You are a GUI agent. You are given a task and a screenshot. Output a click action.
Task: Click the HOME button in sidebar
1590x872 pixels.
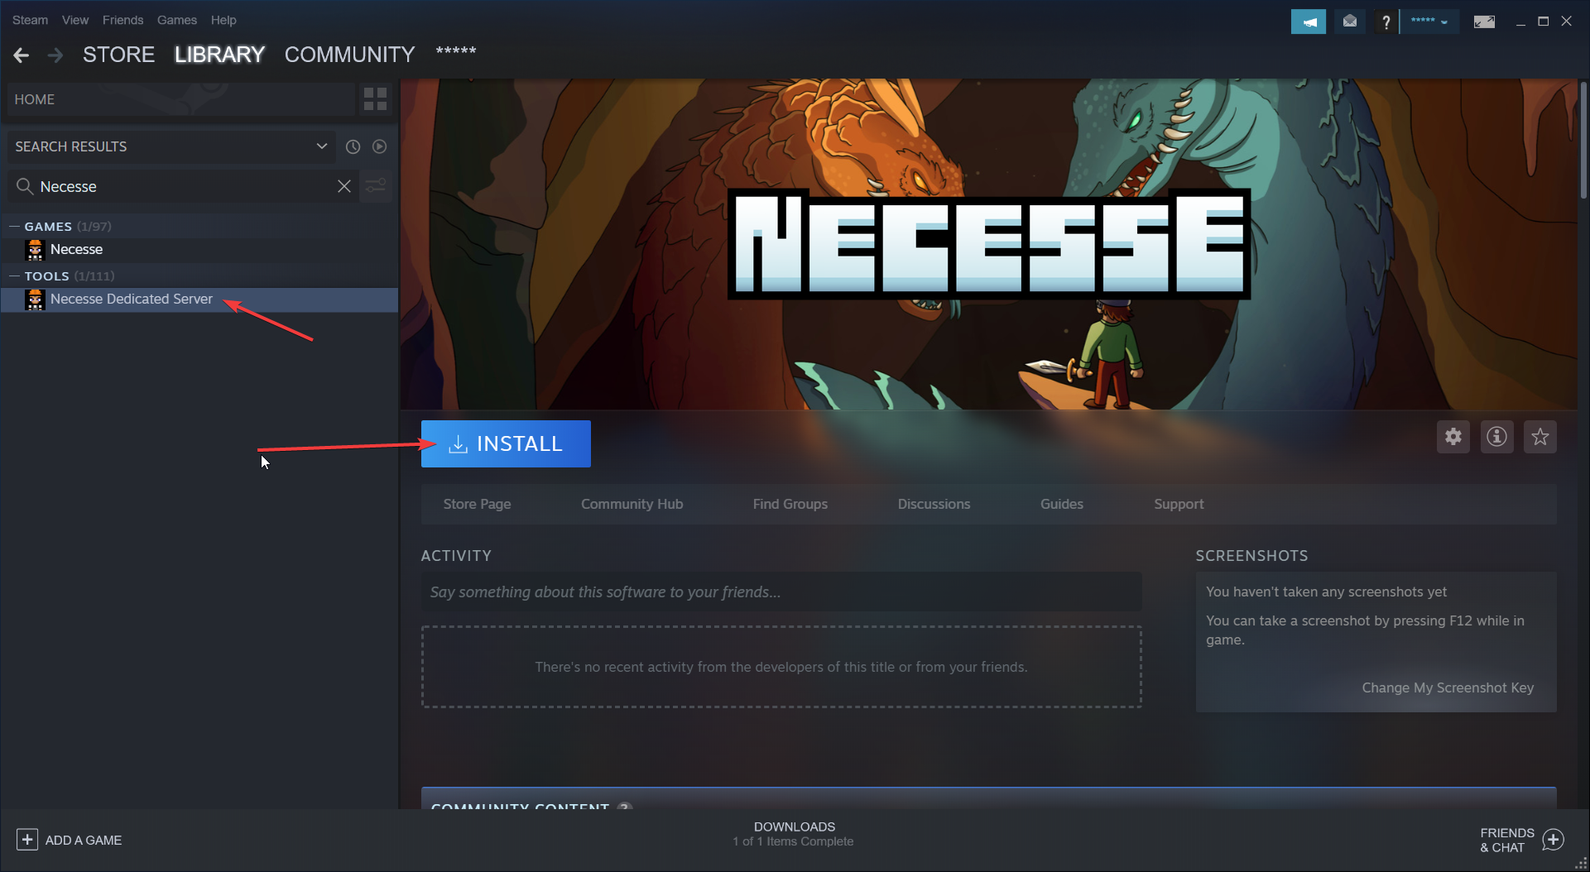click(181, 99)
